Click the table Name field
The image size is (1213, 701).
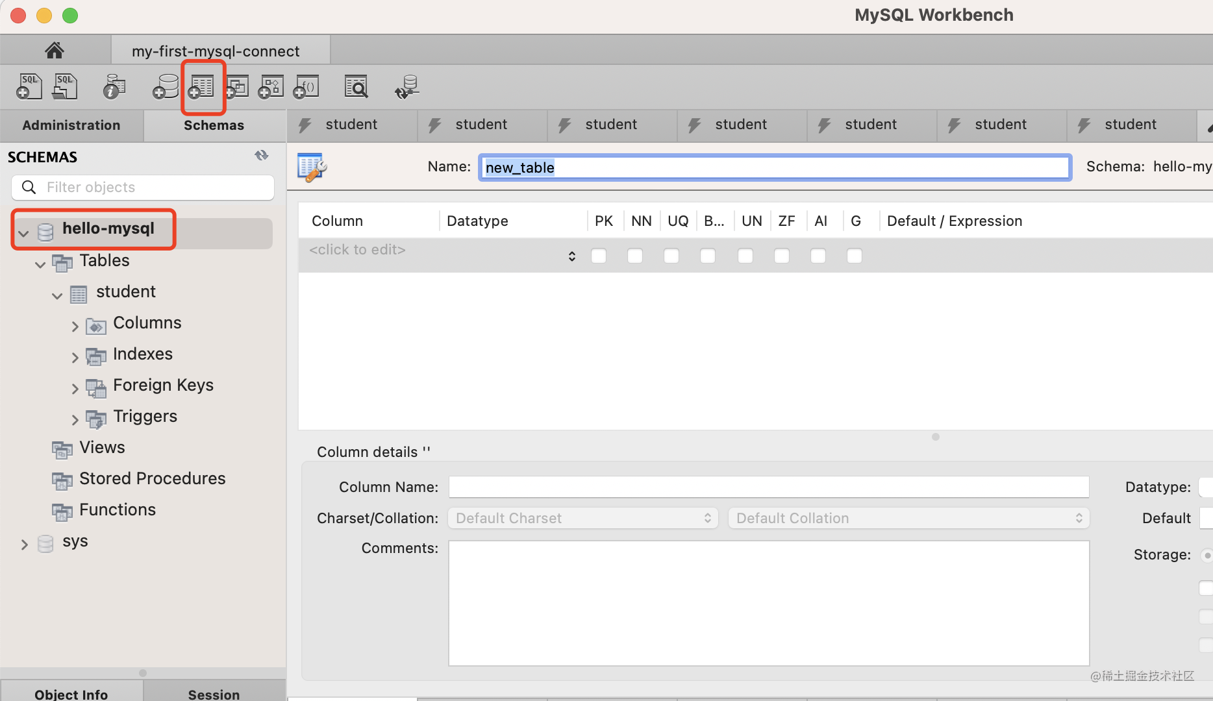(x=775, y=167)
